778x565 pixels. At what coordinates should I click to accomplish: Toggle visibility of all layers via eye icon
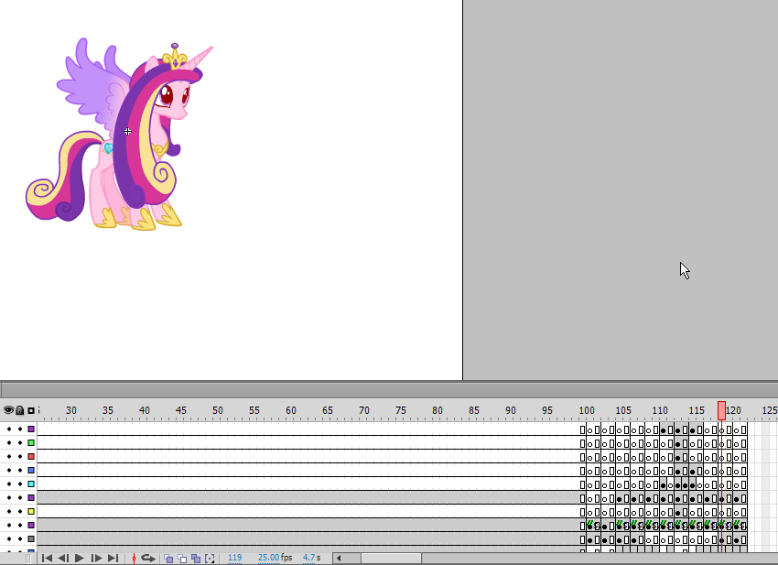[x=8, y=410]
